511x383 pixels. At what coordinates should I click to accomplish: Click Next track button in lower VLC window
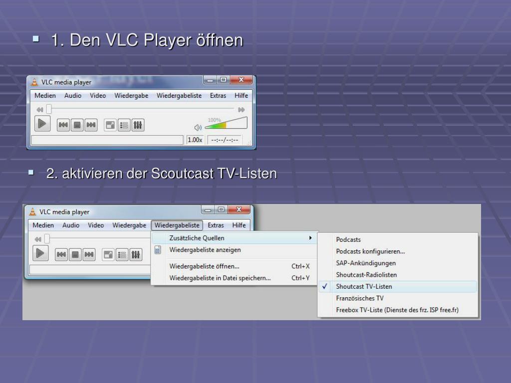[x=89, y=255]
